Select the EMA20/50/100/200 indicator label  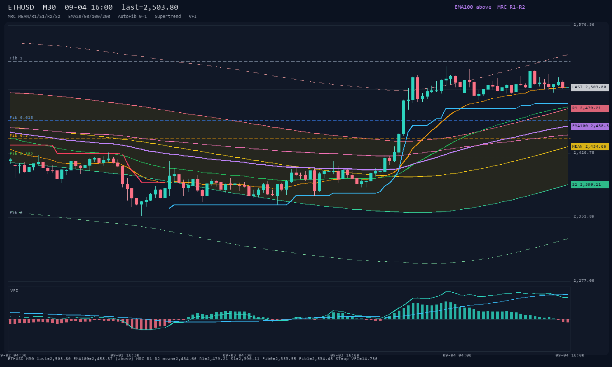[x=89, y=17]
